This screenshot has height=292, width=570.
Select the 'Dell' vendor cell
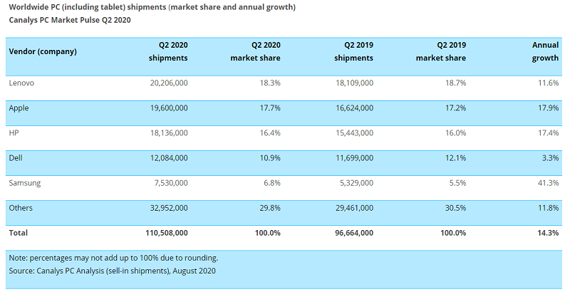click(x=16, y=158)
